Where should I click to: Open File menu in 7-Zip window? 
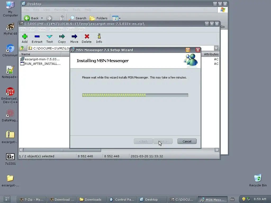pyautogui.click(x=23, y=29)
